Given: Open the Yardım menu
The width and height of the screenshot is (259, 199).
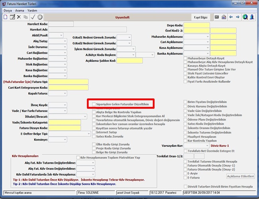Looking at the screenshot, I should 32,11.
